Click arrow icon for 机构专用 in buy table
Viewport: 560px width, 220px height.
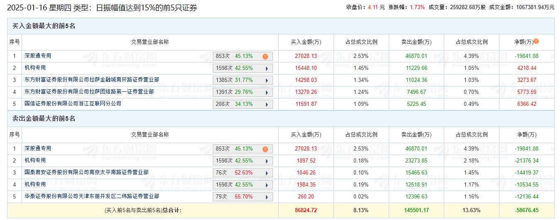click(x=266, y=69)
